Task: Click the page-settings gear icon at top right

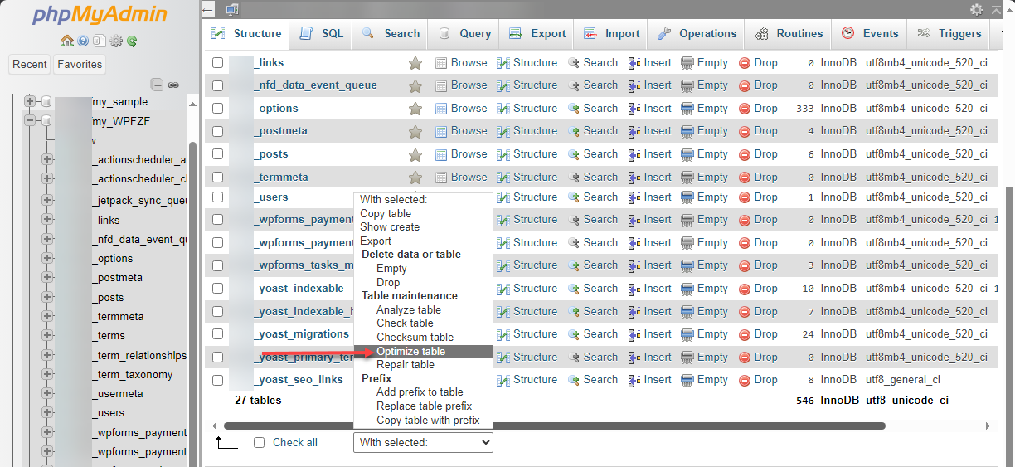Action: [x=976, y=9]
